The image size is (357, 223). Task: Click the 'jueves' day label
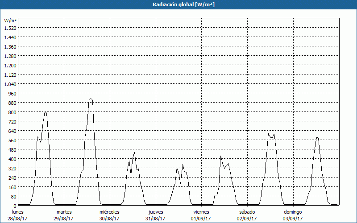156,212
